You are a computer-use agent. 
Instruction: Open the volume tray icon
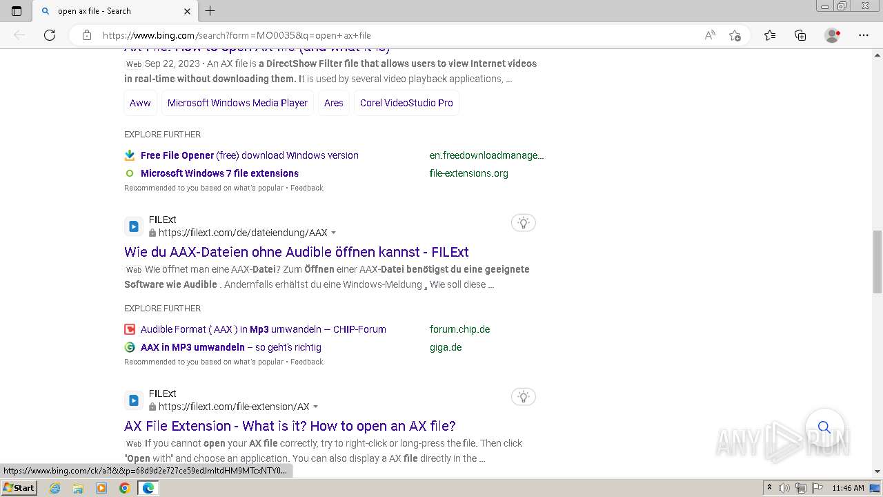(784, 488)
